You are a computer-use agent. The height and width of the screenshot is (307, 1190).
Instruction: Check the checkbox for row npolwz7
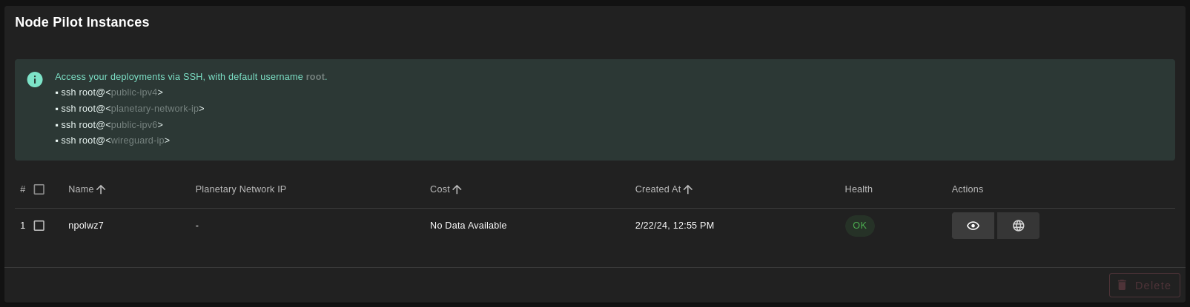pos(39,226)
